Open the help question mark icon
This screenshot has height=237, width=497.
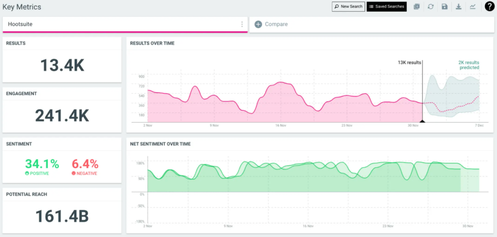[489, 6]
